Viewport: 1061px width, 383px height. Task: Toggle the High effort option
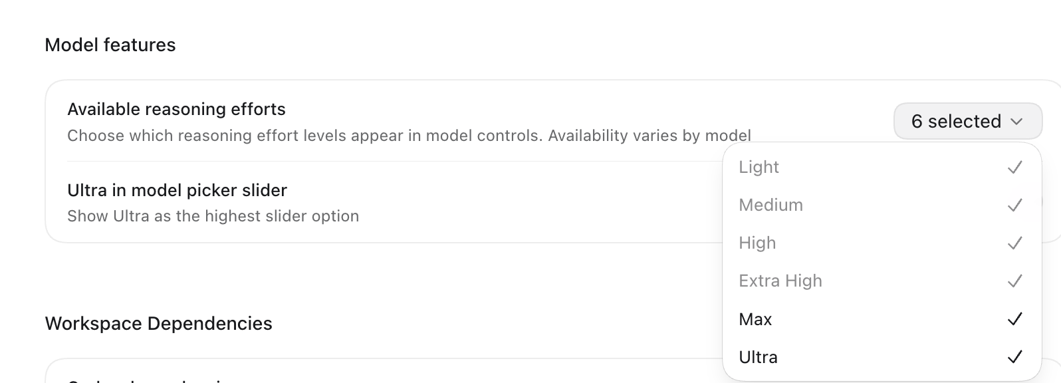(882, 243)
